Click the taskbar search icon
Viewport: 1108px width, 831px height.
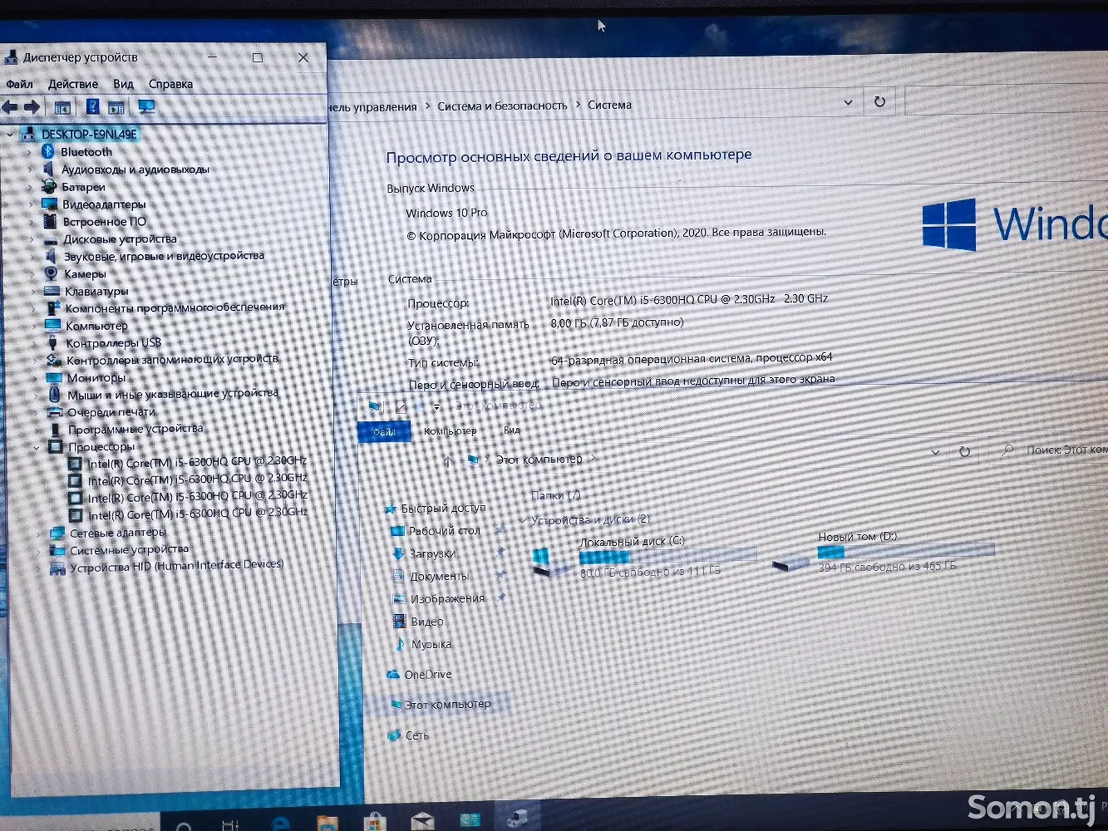(184, 825)
